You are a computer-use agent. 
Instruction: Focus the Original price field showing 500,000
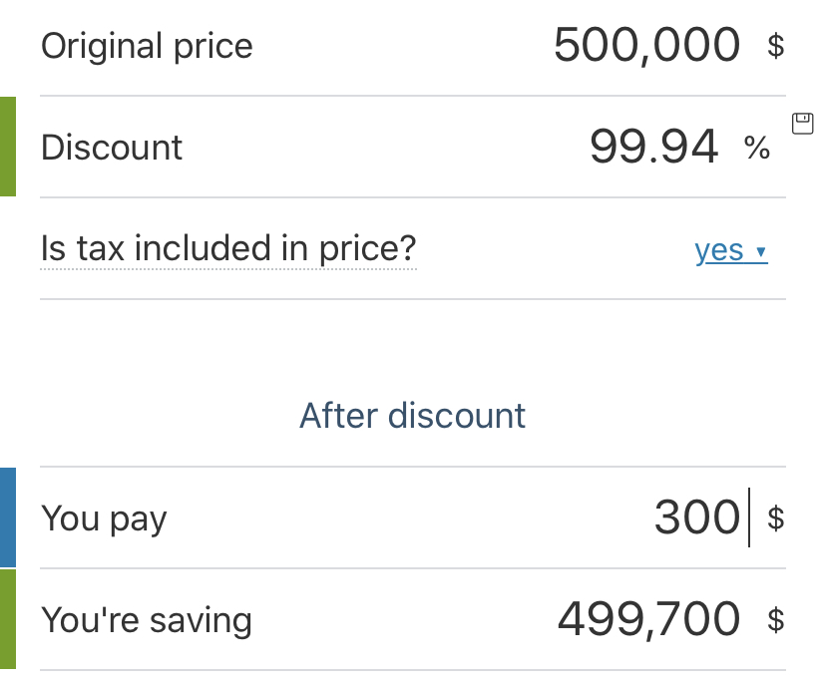646,46
